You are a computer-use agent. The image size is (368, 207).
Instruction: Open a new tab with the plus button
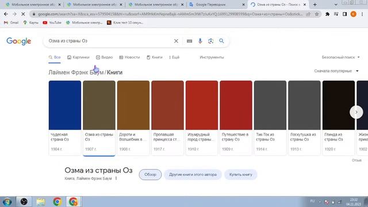(315, 5)
